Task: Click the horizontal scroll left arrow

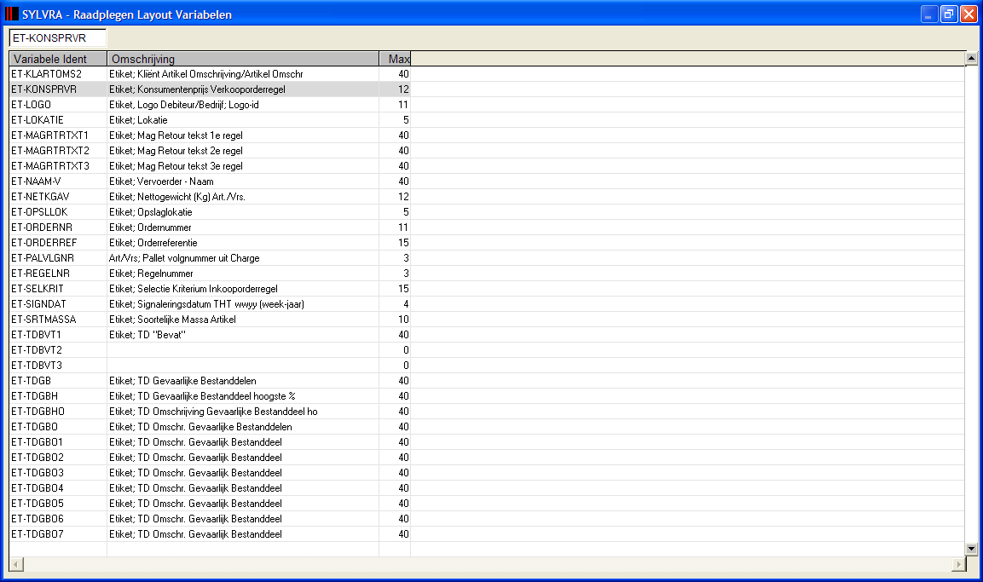Action: point(16,564)
